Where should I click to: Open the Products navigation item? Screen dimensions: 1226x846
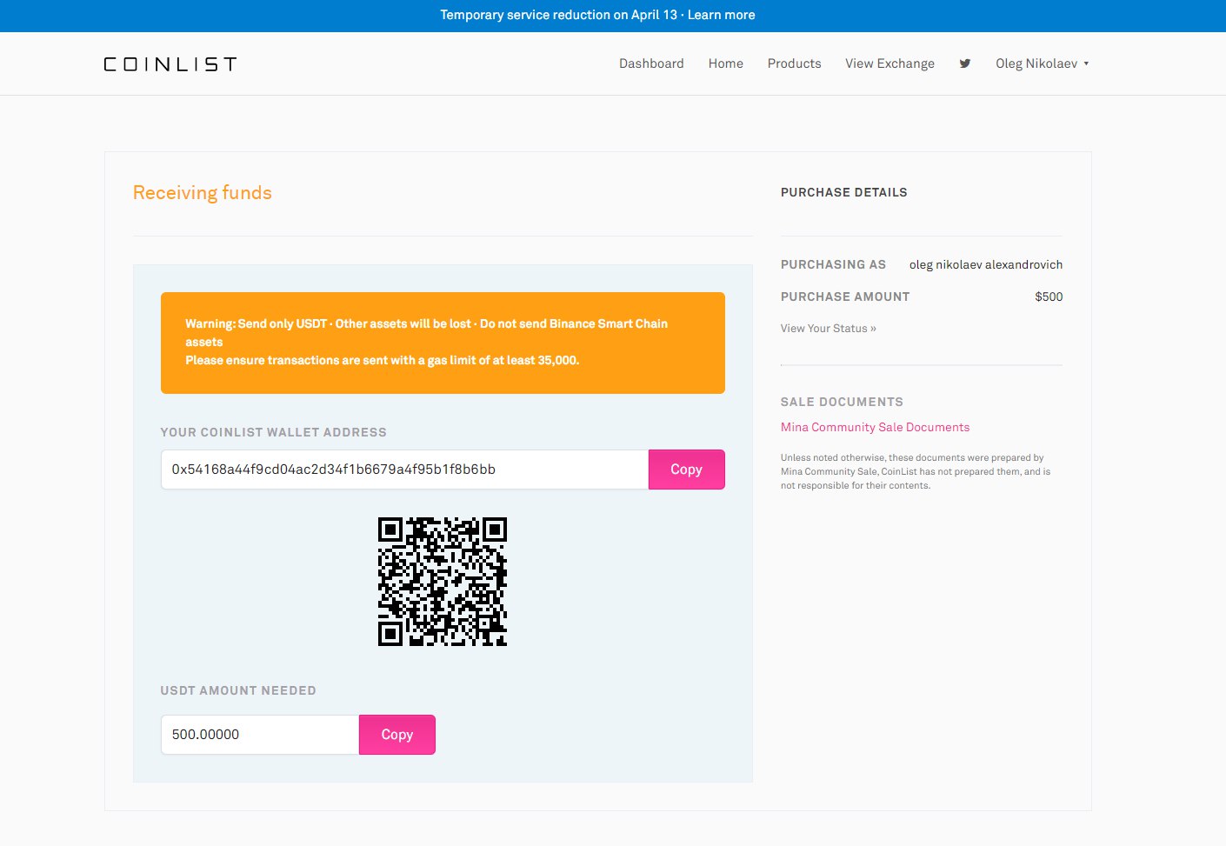[794, 63]
